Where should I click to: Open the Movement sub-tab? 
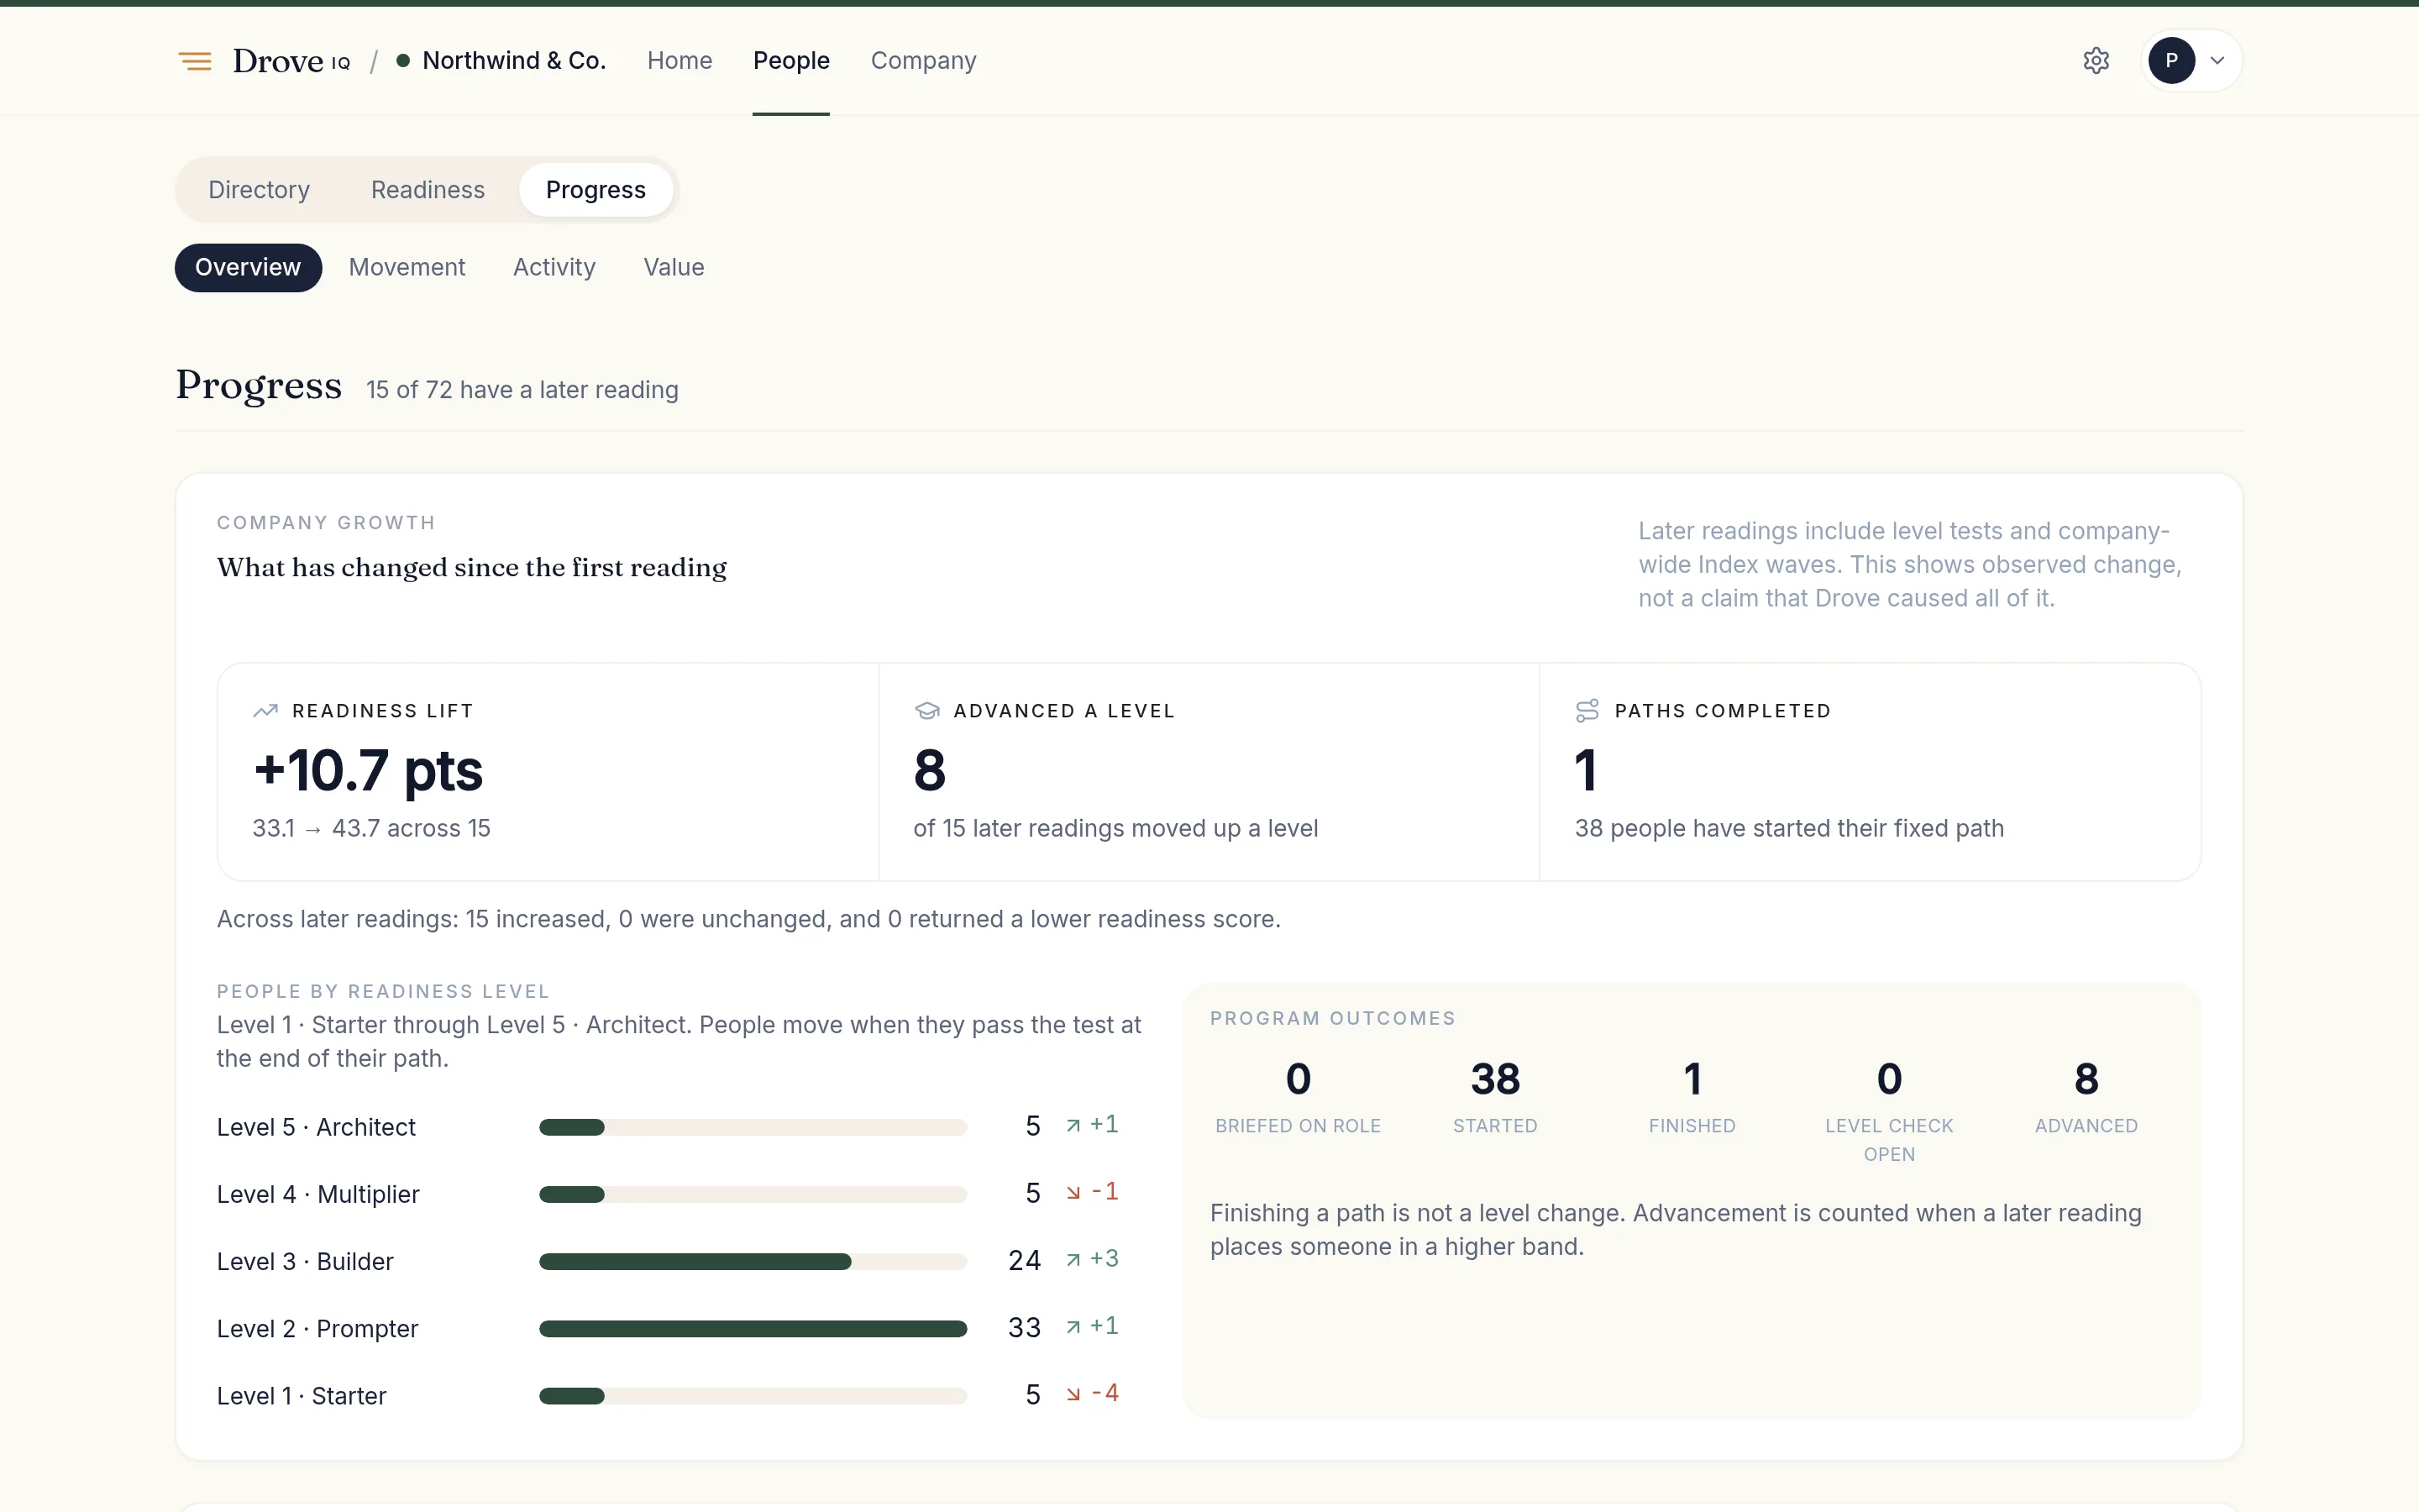click(407, 268)
